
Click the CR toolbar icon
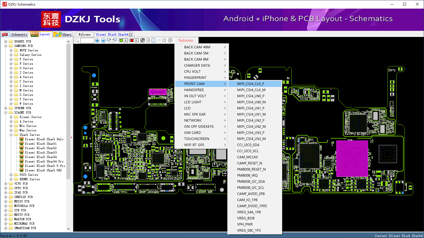159,40
